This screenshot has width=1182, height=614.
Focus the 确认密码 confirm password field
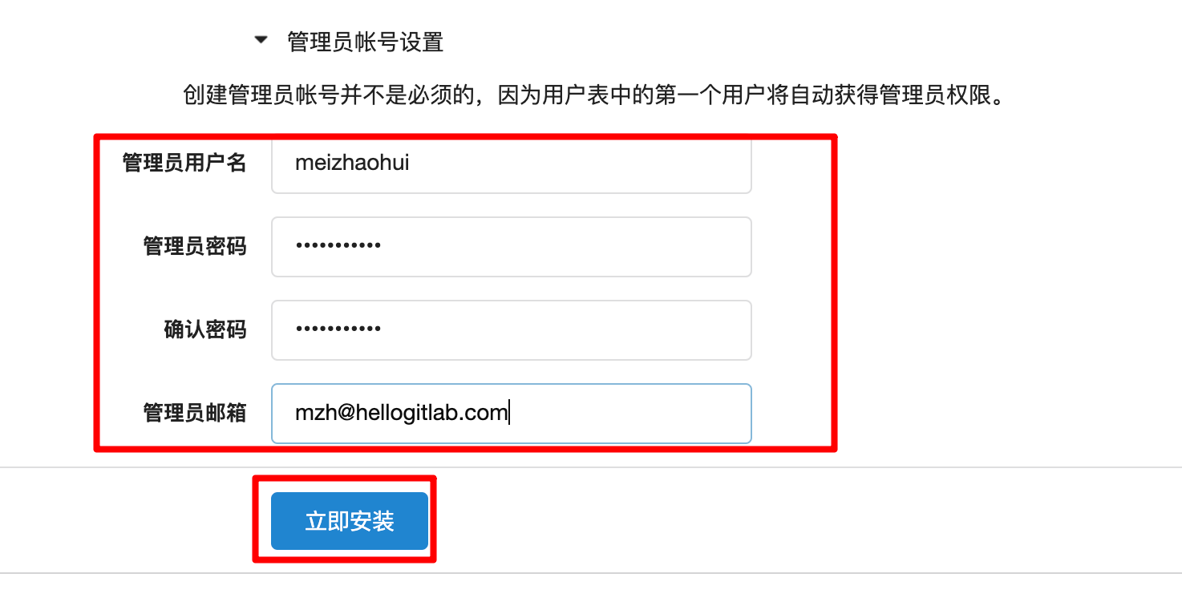point(512,330)
